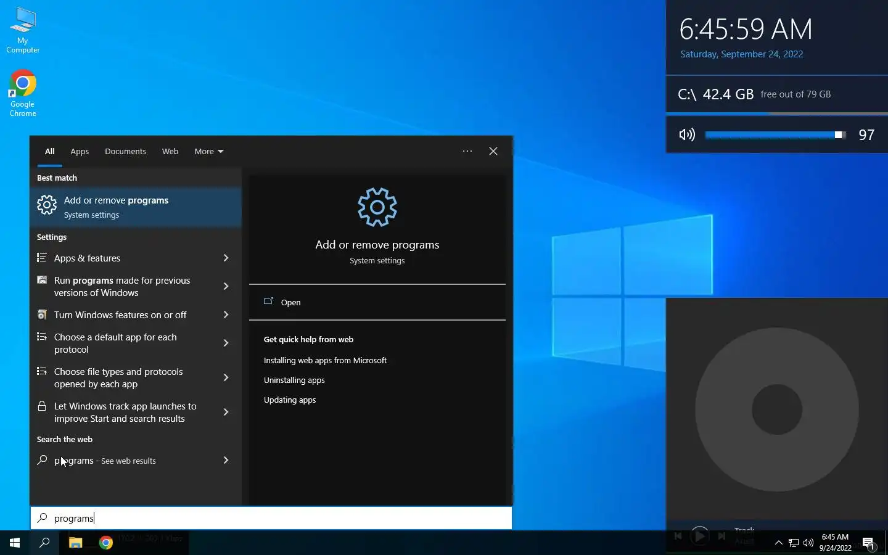Image resolution: width=888 pixels, height=555 pixels.
Task: Expand Apps & features chevron
Action: point(226,258)
